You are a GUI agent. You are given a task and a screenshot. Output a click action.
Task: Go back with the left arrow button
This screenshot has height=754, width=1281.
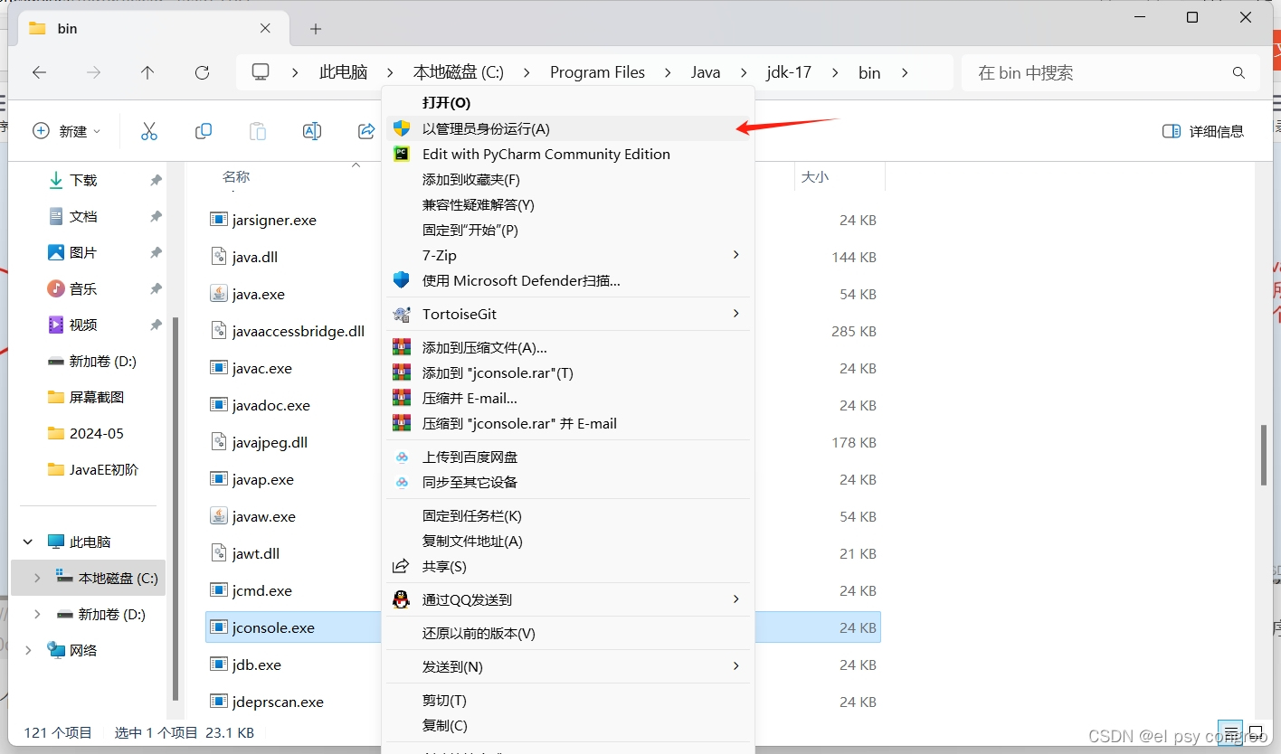click(x=39, y=72)
